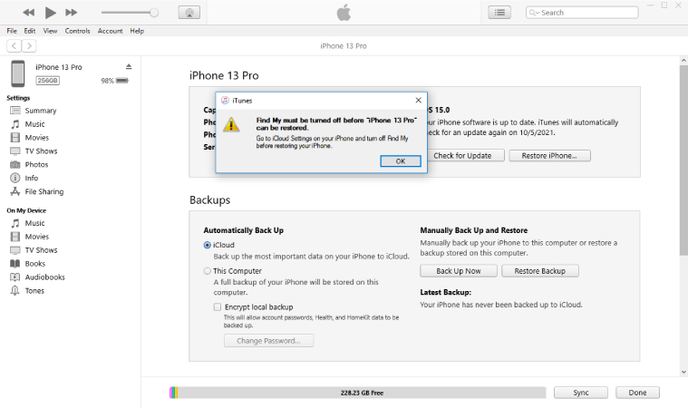The height and width of the screenshot is (408, 688).
Task: Click the iPhone device icon in sidebar
Action: (18, 73)
